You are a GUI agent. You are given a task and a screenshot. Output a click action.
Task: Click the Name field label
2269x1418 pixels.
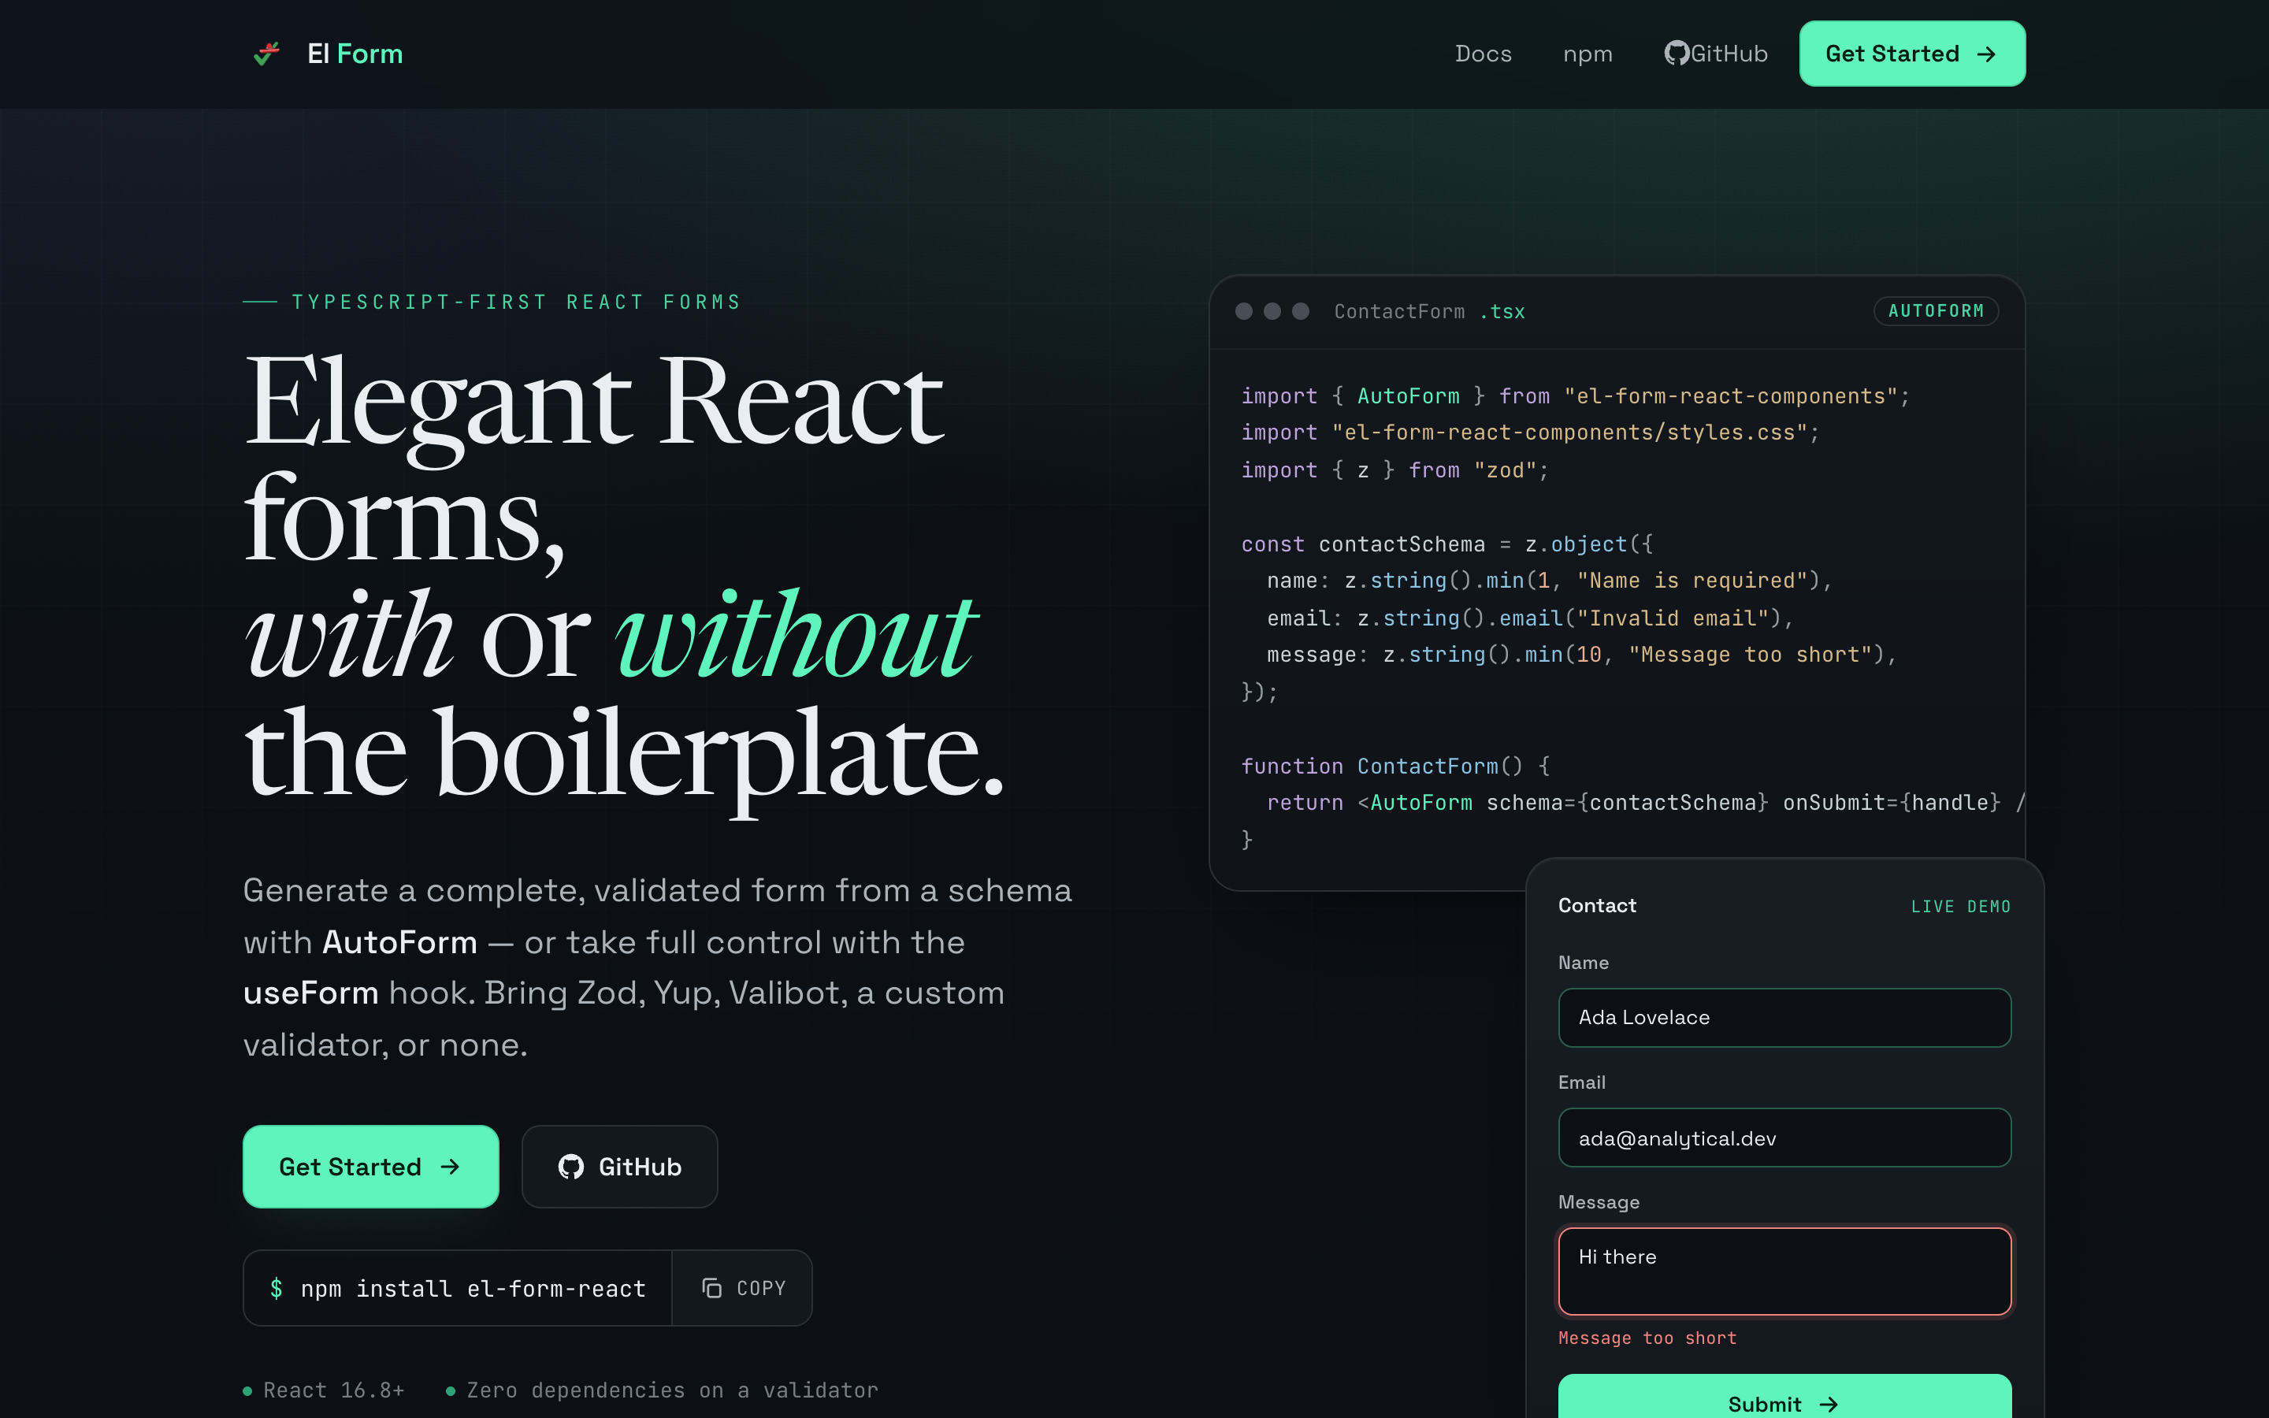tap(1583, 962)
